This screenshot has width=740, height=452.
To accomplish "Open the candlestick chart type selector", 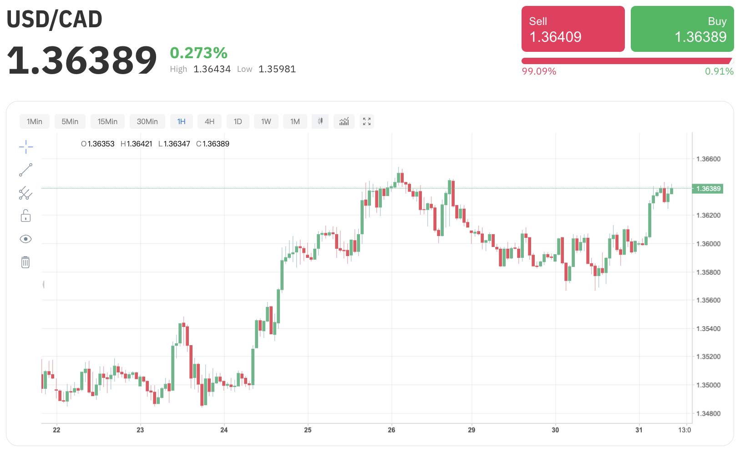I will coord(320,121).
